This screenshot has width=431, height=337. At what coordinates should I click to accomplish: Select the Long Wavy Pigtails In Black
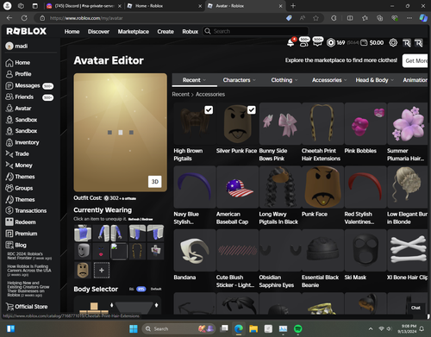280,187
